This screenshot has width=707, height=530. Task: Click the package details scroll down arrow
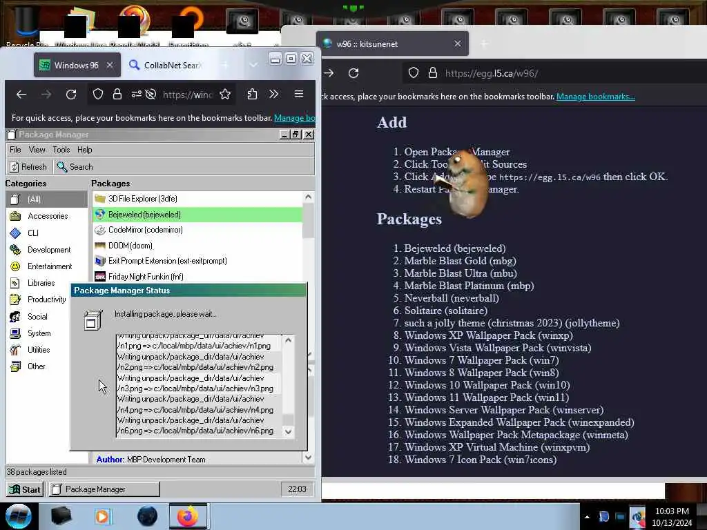pos(309,458)
